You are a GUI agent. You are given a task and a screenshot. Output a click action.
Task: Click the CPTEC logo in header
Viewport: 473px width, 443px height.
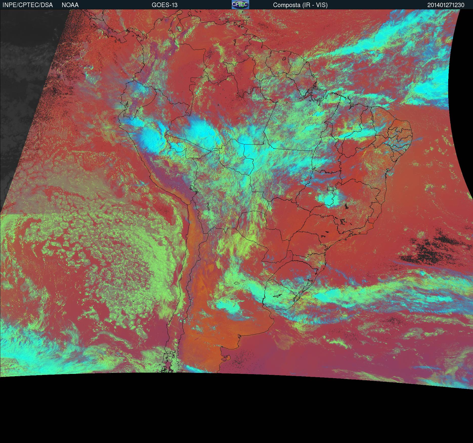(x=240, y=5)
